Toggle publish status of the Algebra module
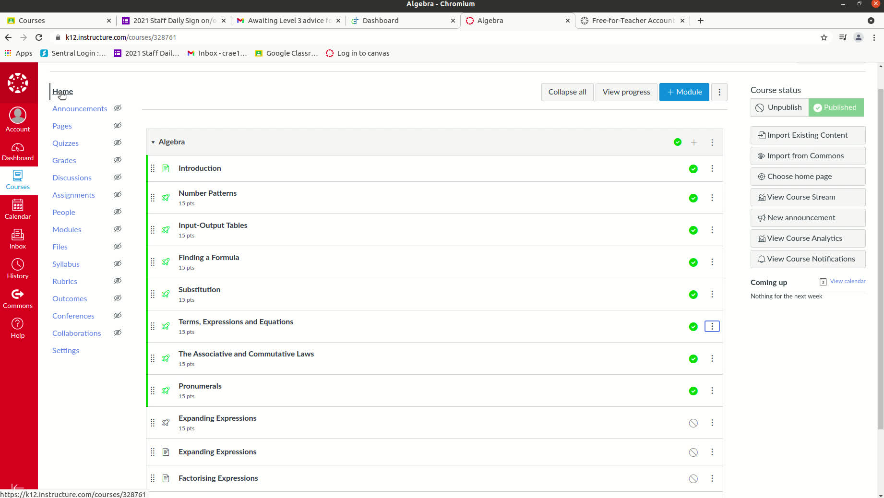 tap(678, 142)
